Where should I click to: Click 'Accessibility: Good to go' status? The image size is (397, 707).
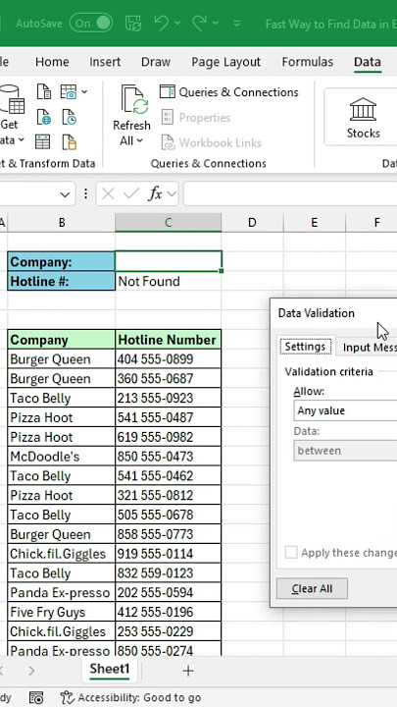pos(130,698)
